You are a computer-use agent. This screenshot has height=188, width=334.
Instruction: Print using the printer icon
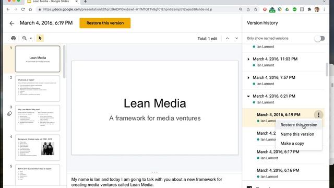coord(13,38)
